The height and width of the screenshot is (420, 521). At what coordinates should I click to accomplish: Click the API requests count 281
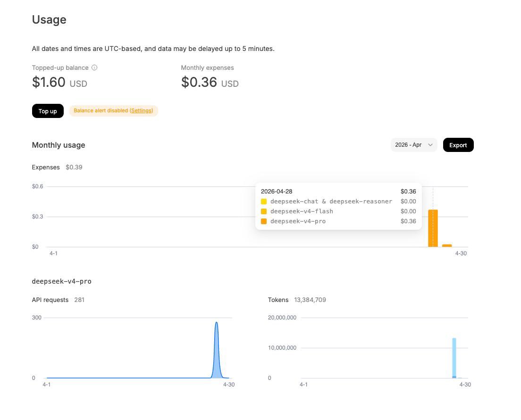click(x=79, y=300)
